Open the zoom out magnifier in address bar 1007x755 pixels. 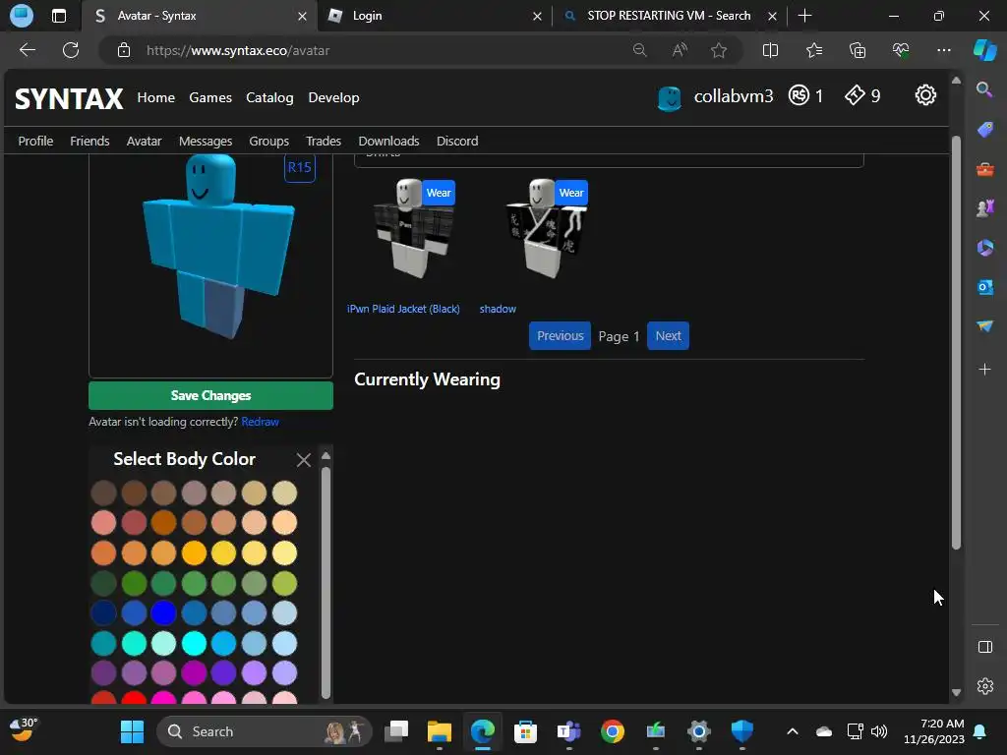pyautogui.click(x=639, y=50)
